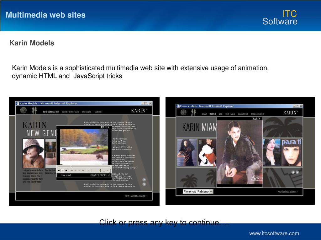This screenshot has height=240, width=321.
Task: Fast forward the video in the player
Action: [x=79, y=171]
